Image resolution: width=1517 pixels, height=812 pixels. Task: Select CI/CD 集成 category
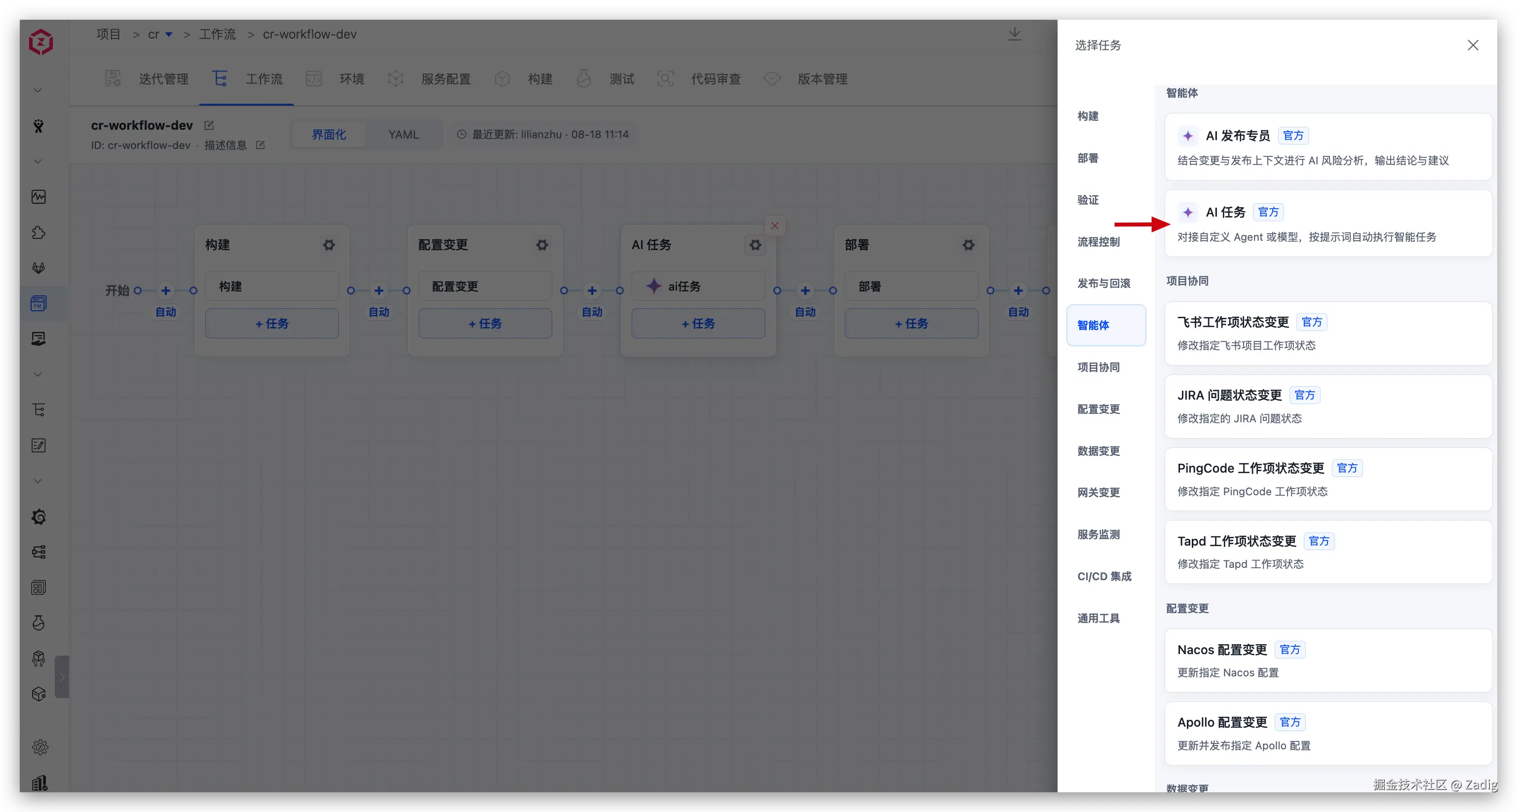pyautogui.click(x=1106, y=576)
